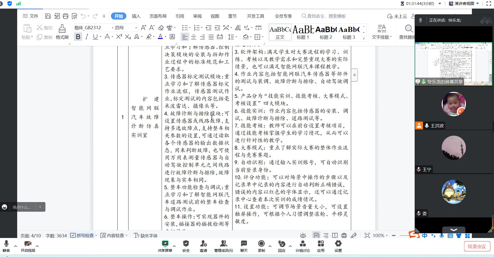Open the 页面布局 ribbon tab

(x=158, y=16)
